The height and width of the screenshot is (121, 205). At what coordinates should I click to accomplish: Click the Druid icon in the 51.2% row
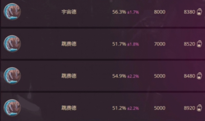[x=12, y=108]
